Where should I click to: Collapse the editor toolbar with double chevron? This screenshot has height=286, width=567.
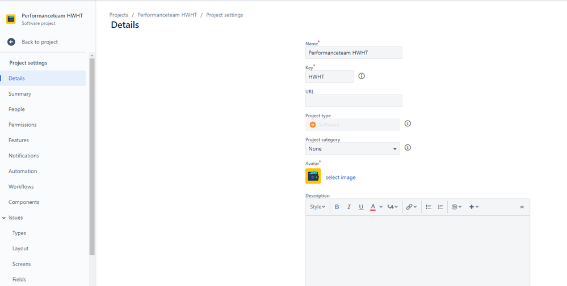point(522,207)
